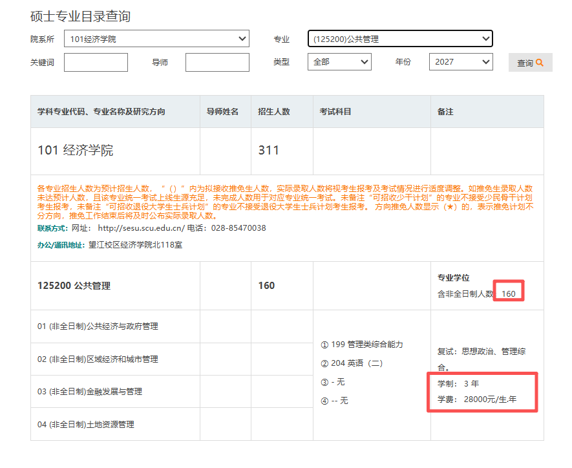Open the 年份 dropdown showing 2027
This screenshot has width=572, height=468.
(x=461, y=62)
